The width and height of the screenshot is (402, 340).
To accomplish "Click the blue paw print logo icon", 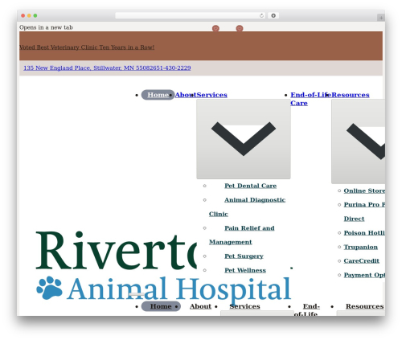I will click(x=50, y=288).
